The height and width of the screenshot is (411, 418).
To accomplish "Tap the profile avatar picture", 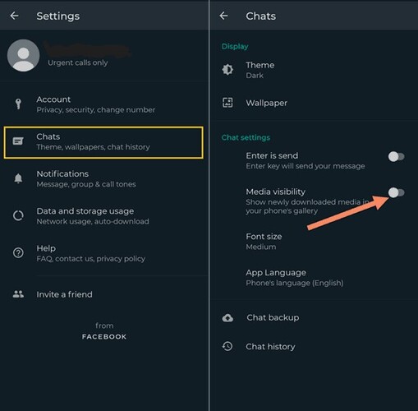I will (23, 55).
